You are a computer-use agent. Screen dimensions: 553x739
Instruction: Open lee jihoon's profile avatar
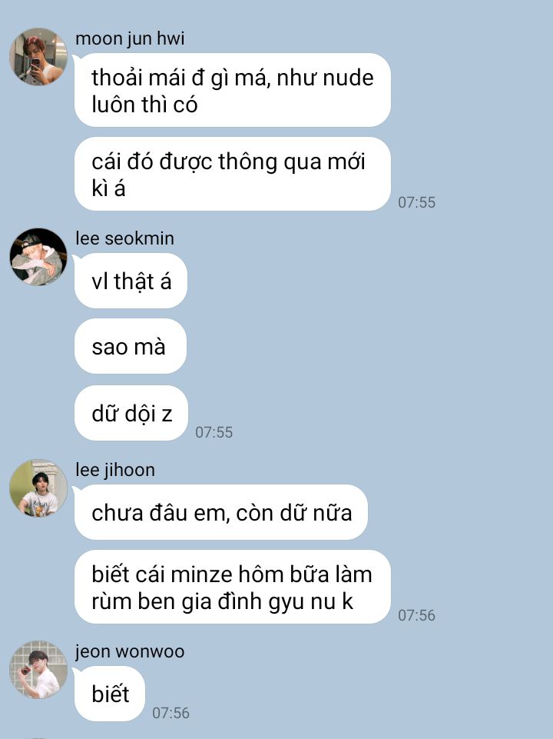pyautogui.click(x=38, y=488)
